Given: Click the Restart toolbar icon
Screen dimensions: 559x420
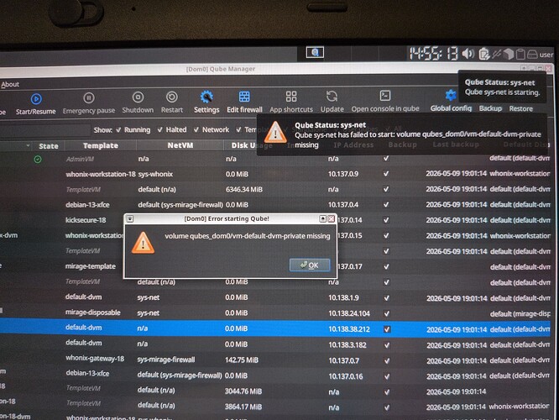Looking at the screenshot, I should click(172, 97).
